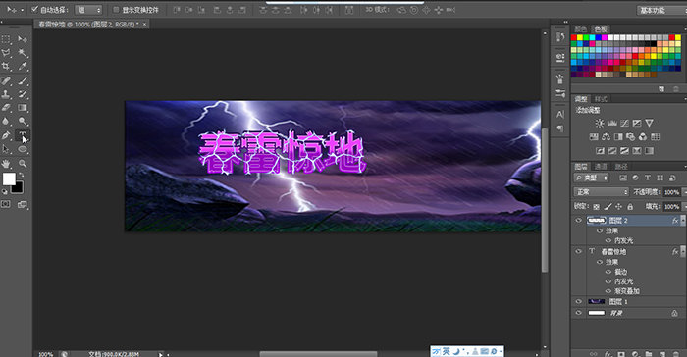The height and width of the screenshot is (357, 687).
Task: Hide the 图层 1 layer
Action: 578,301
